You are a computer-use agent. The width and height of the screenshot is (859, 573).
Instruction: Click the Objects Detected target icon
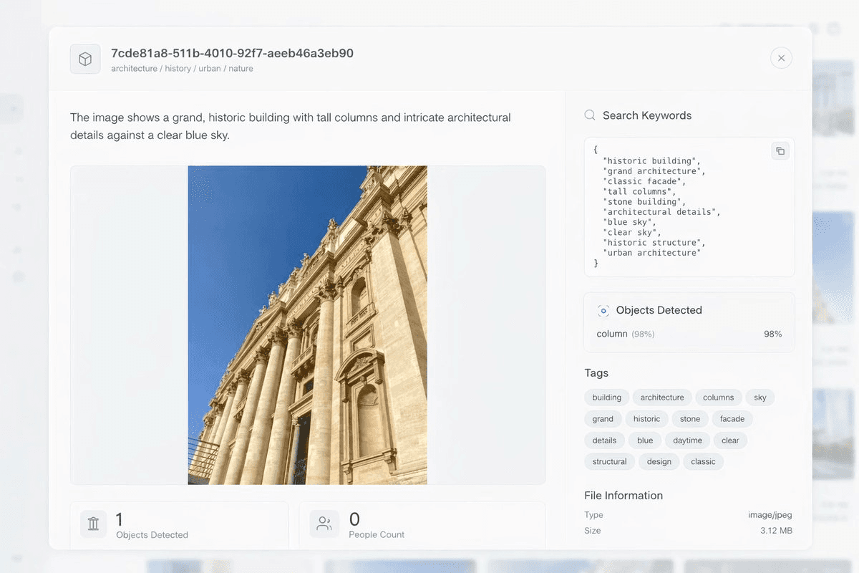pos(603,310)
